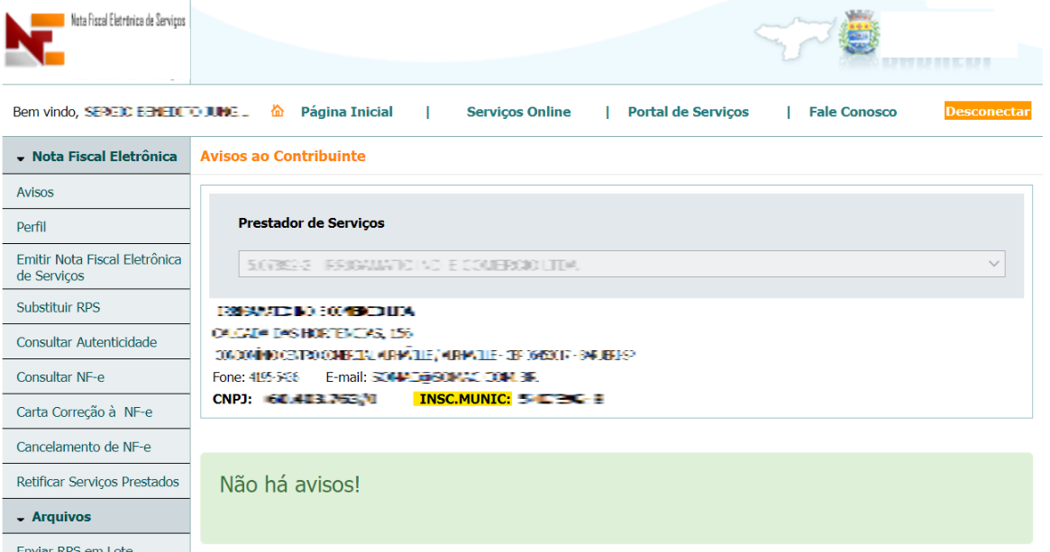Open Serviços Online menu
The image size is (1050, 552).
pyautogui.click(x=518, y=111)
